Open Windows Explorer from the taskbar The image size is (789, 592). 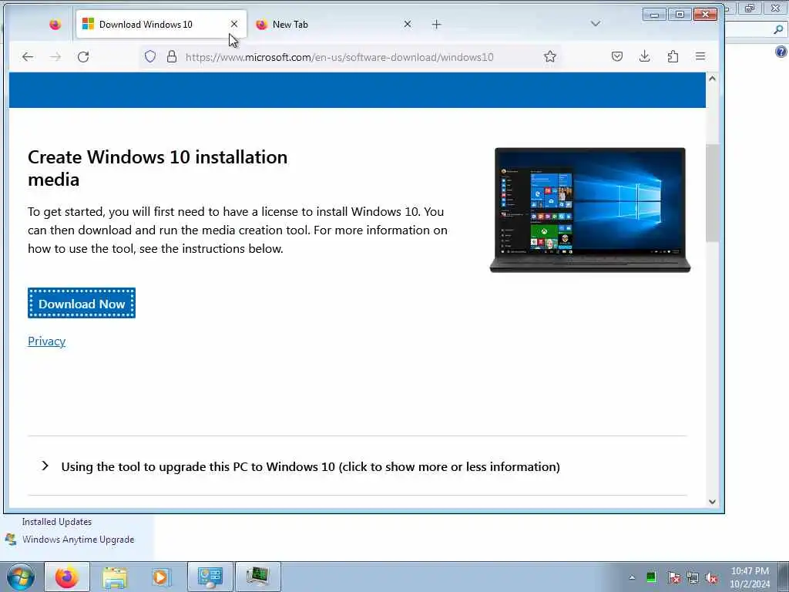pos(115,577)
